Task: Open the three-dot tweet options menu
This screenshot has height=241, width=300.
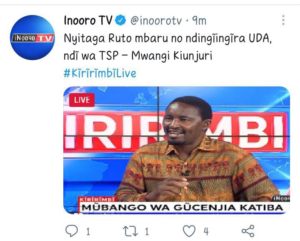Action: point(283,20)
